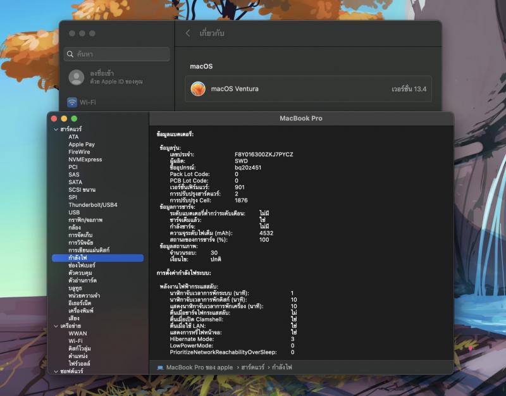Click the Apple ID avatar icon
This screenshot has height=396, width=506.
[77, 77]
